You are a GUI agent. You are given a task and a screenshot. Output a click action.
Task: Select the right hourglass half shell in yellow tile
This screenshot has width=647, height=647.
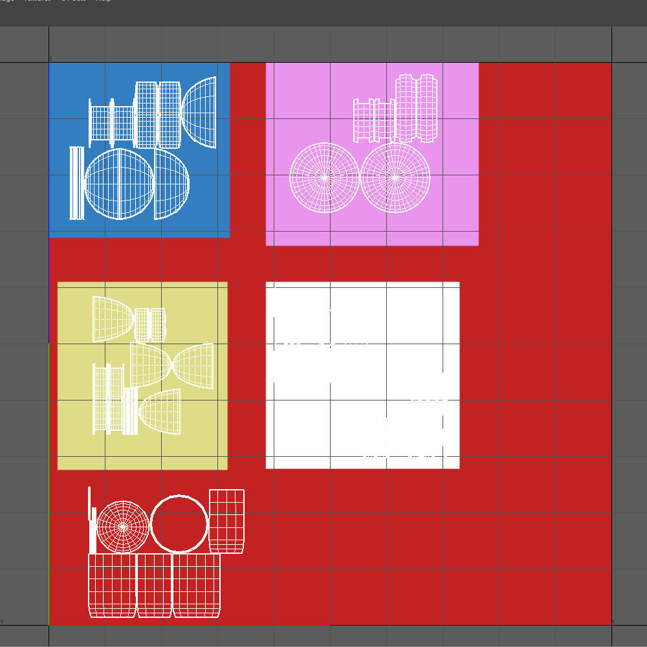pos(193,366)
